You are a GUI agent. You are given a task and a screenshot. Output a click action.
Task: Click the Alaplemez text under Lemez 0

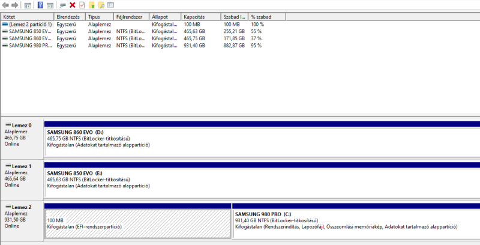click(16, 132)
